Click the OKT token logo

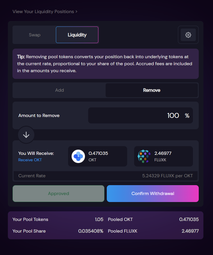[x=78, y=156]
